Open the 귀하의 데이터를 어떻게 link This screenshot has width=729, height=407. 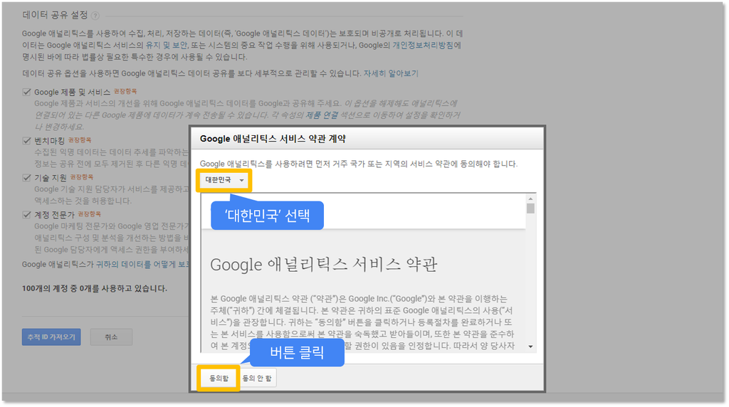[x=142, y=265]
